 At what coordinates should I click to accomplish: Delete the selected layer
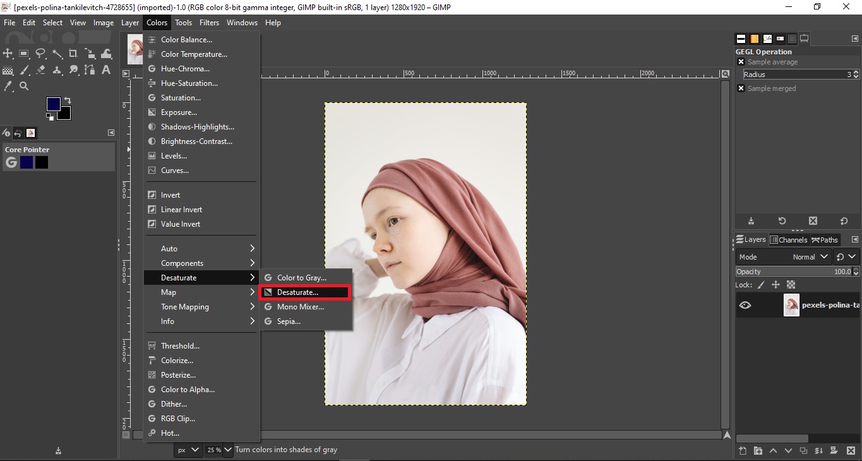851,452
